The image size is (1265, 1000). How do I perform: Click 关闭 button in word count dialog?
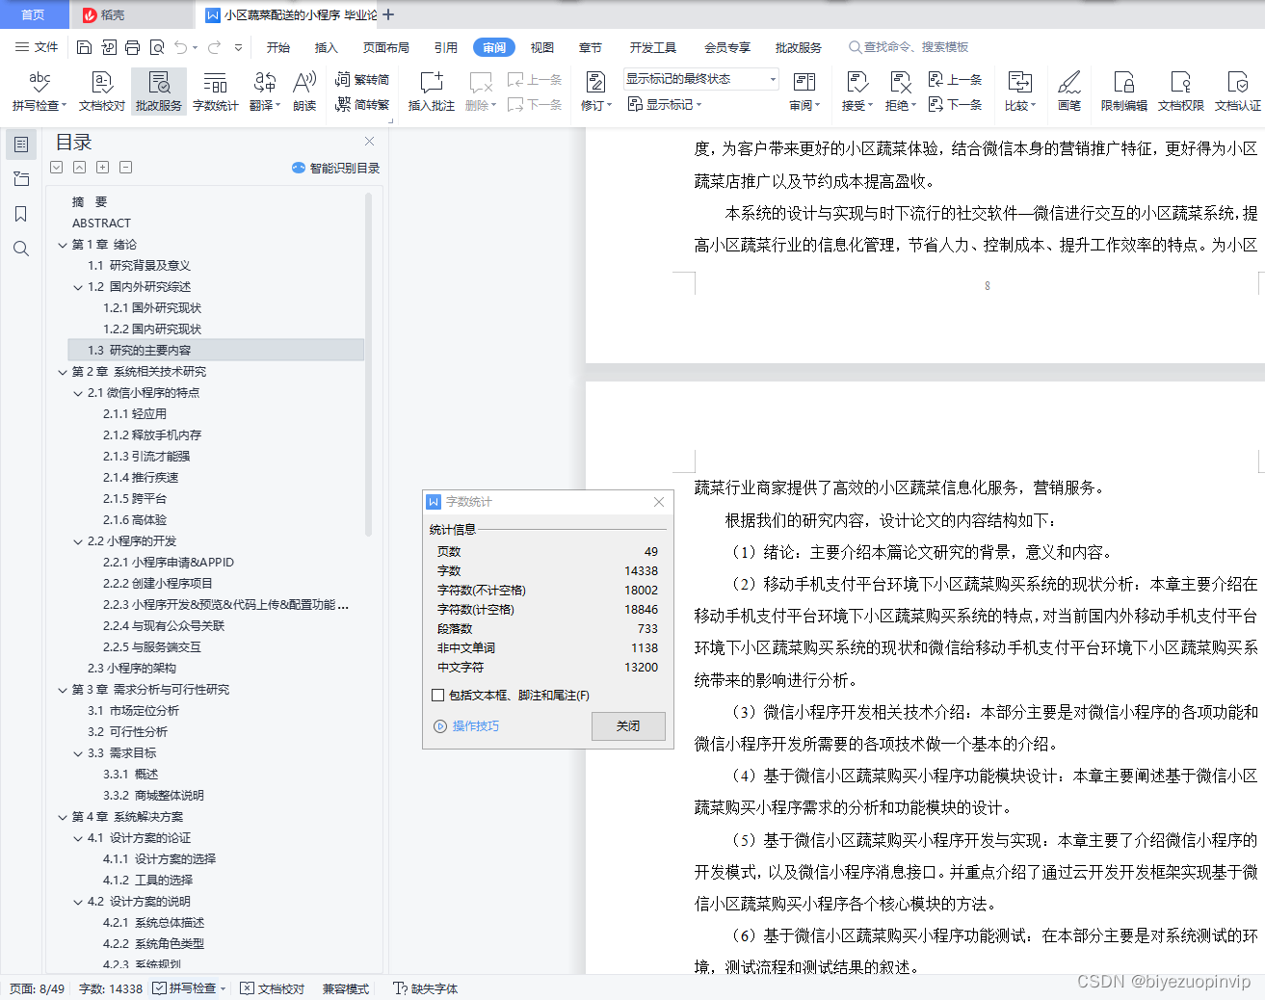point(628,725)
